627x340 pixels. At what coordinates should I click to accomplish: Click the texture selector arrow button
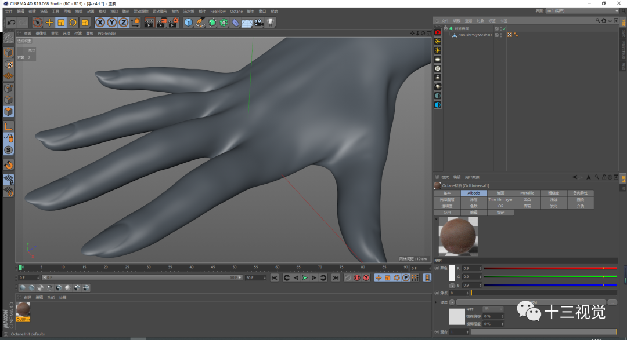[x=452, y=302]
